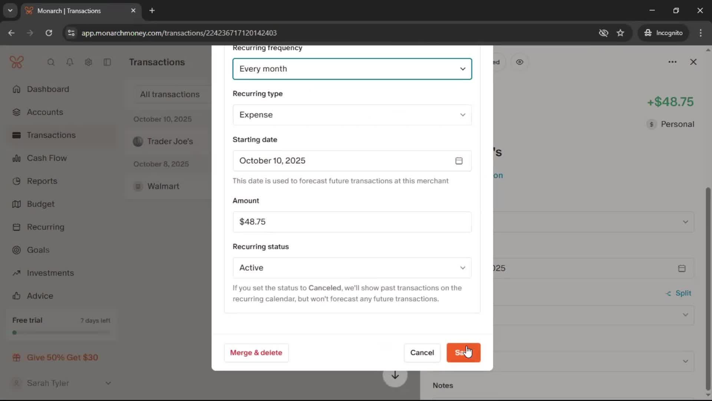Collapse sidebar using the panel icon
This screenshot has height=401, width=712.
pyautogui.click(x=107, y=62)
